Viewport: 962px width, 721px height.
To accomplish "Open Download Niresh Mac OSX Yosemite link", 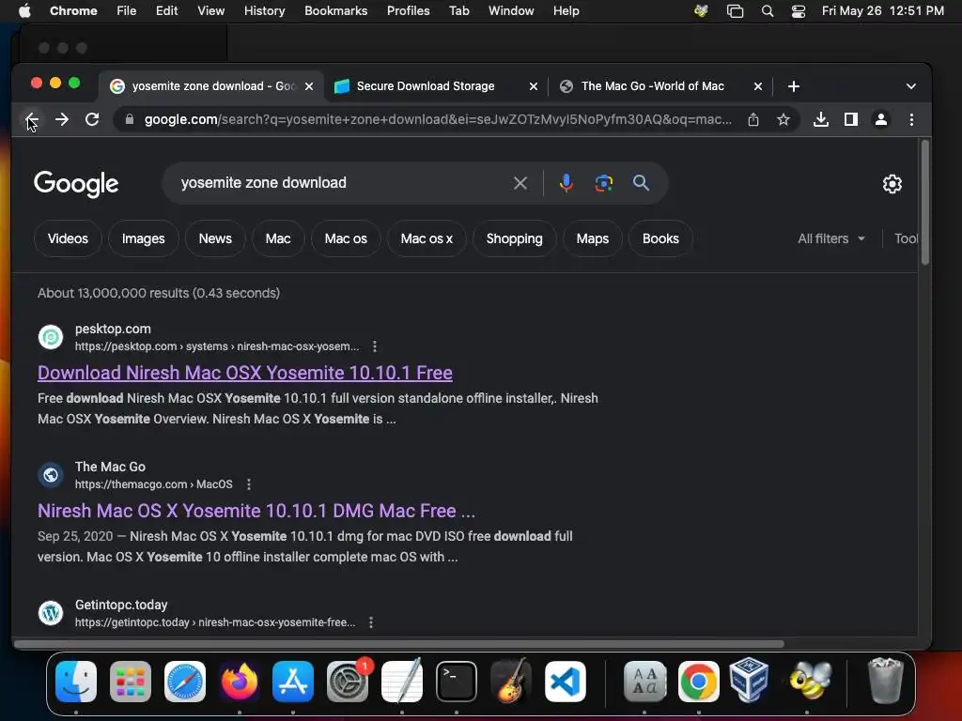I will click(x=245, y=373).
